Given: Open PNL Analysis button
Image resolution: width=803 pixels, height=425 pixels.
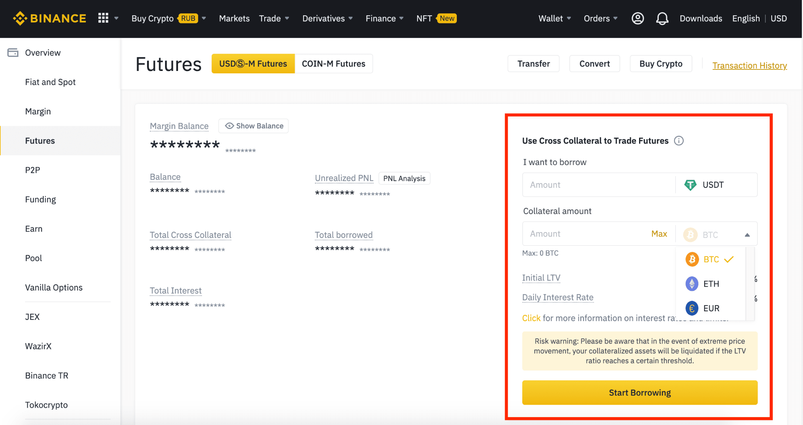Looking at the screenshot, I should (404, 178).
